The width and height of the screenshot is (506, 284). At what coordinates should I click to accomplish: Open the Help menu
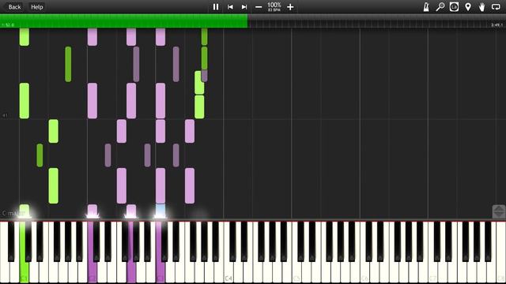(x=37, y=7)
